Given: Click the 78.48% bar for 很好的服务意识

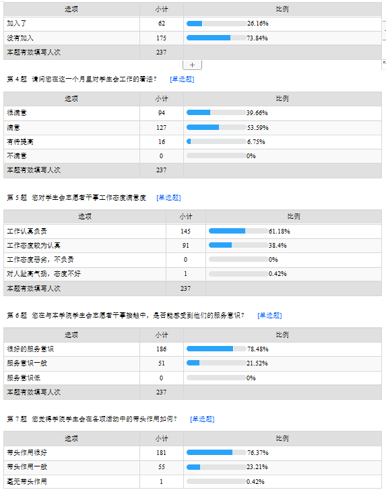Looking at the screenshot, I should [216, 349].
